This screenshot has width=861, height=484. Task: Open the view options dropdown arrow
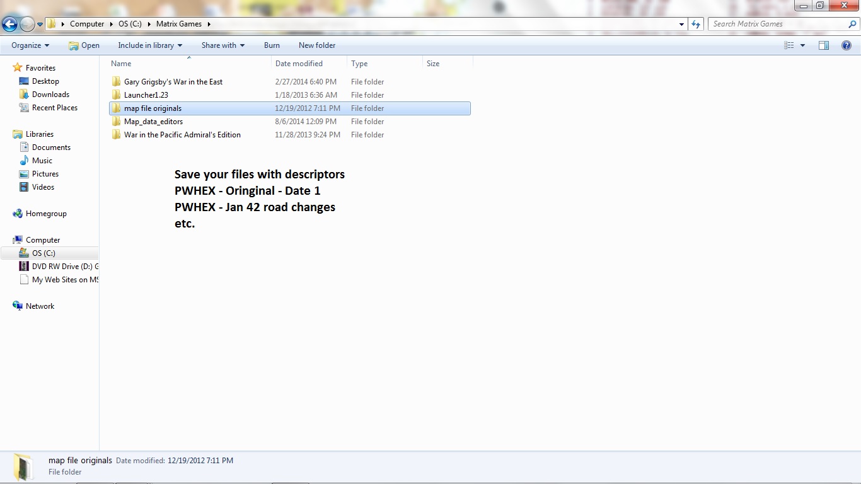point(802,45)
